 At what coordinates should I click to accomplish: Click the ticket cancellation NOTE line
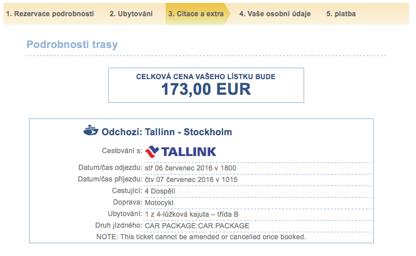pyautogui.click(x=201, y=237)
